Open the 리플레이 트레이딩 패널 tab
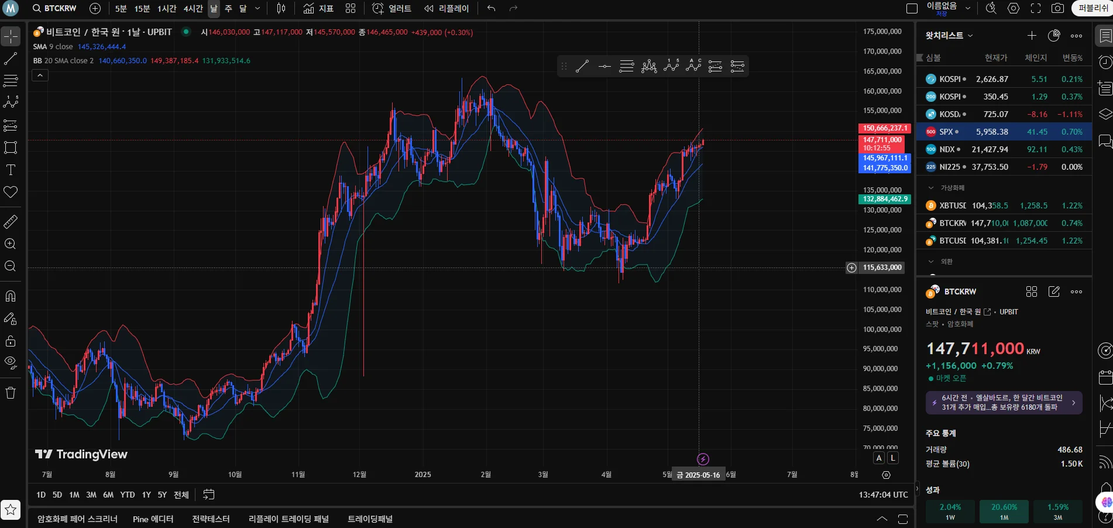The image size is (1113, 528). click(288, 519)
